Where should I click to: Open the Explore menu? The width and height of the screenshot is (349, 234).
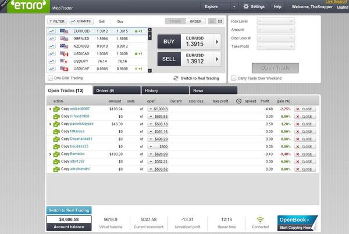(x=215, y=6)
